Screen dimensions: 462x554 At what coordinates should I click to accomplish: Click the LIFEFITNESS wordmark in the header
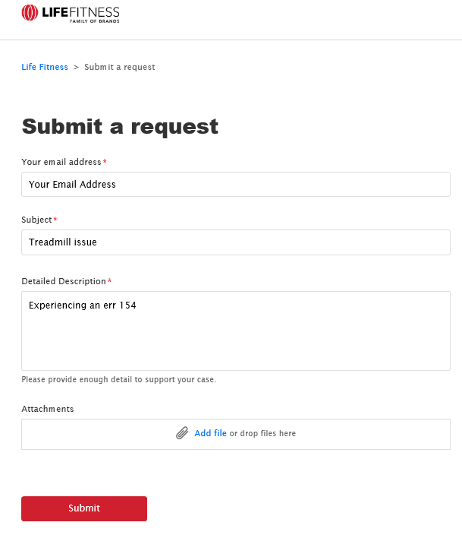coord(80,12)
